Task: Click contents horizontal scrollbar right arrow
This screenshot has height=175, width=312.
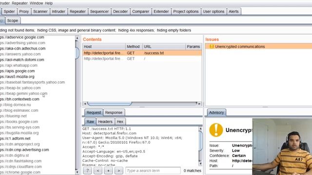Action: [x=199, y=104]
